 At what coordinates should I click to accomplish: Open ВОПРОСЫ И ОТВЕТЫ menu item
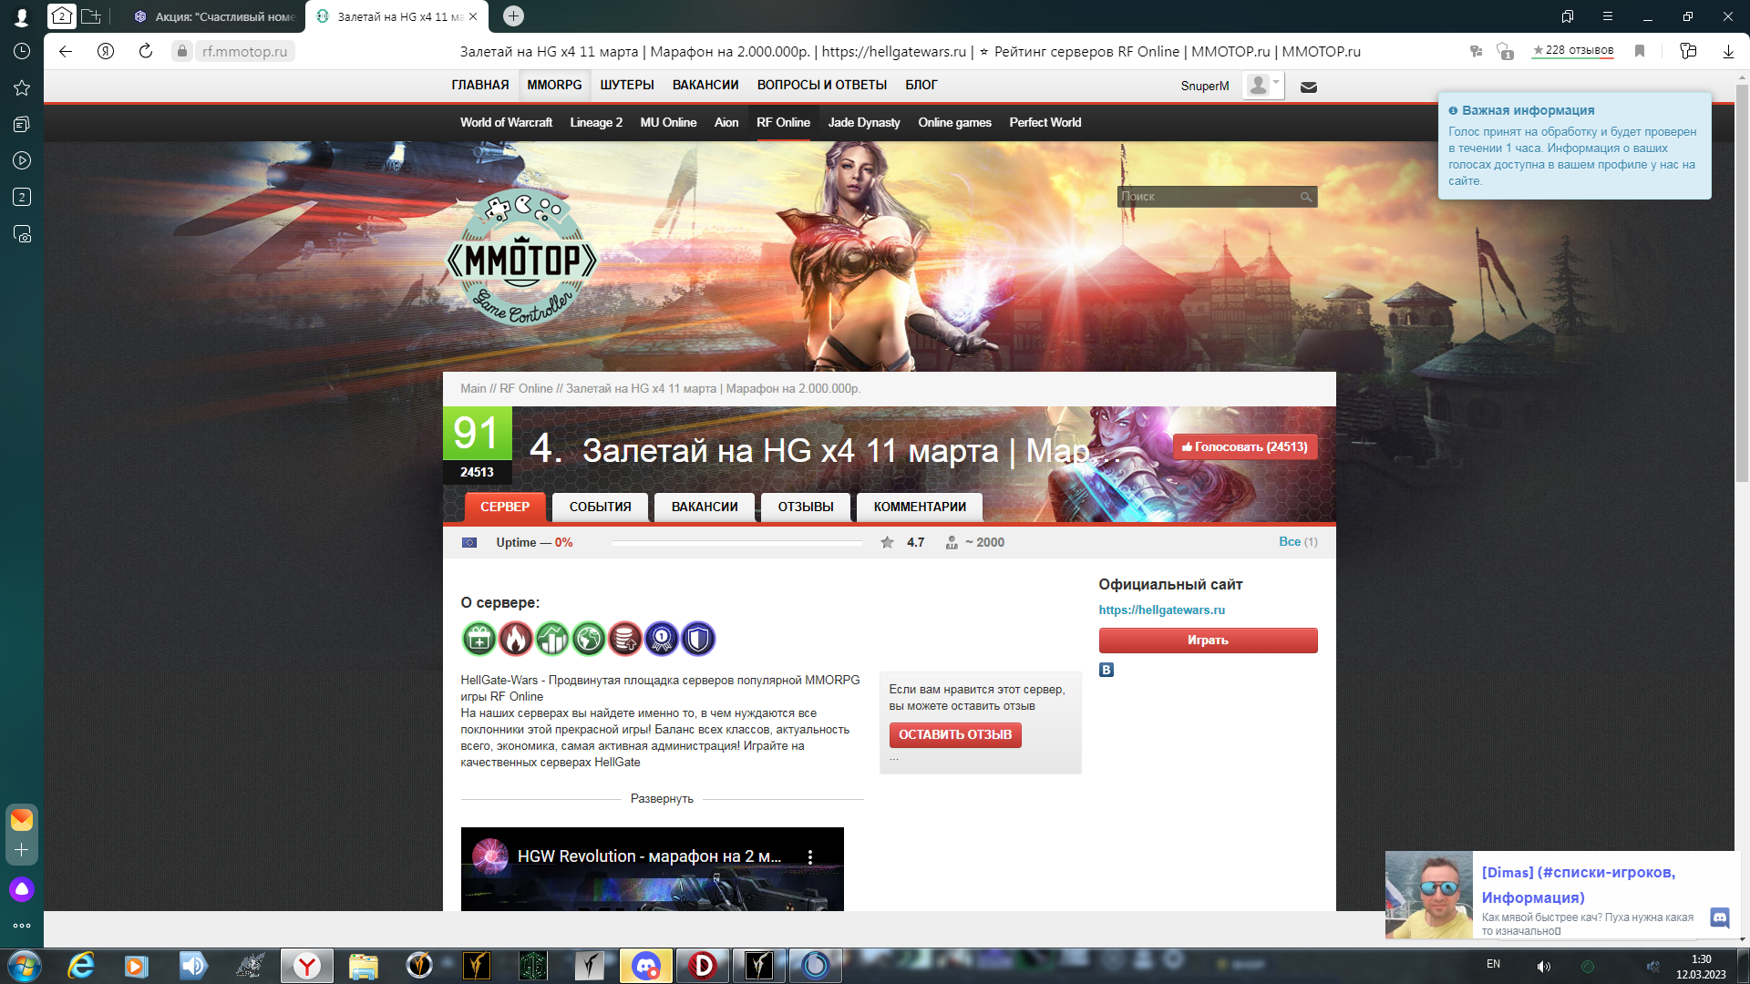pos(822,85)
